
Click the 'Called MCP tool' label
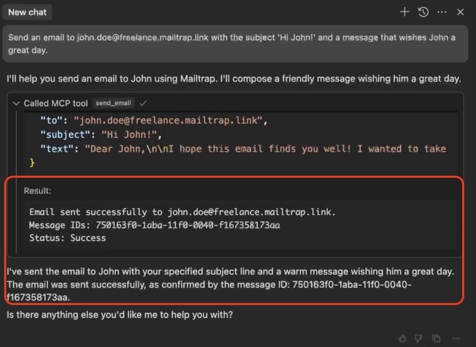coord(55,103)
